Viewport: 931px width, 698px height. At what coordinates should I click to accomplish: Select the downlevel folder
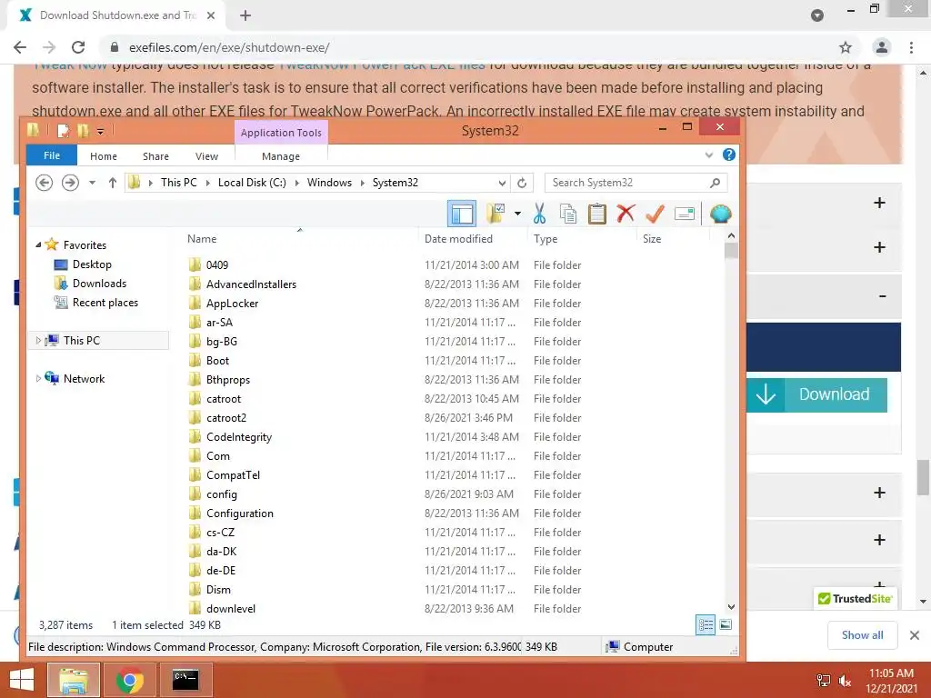point(230,608)
